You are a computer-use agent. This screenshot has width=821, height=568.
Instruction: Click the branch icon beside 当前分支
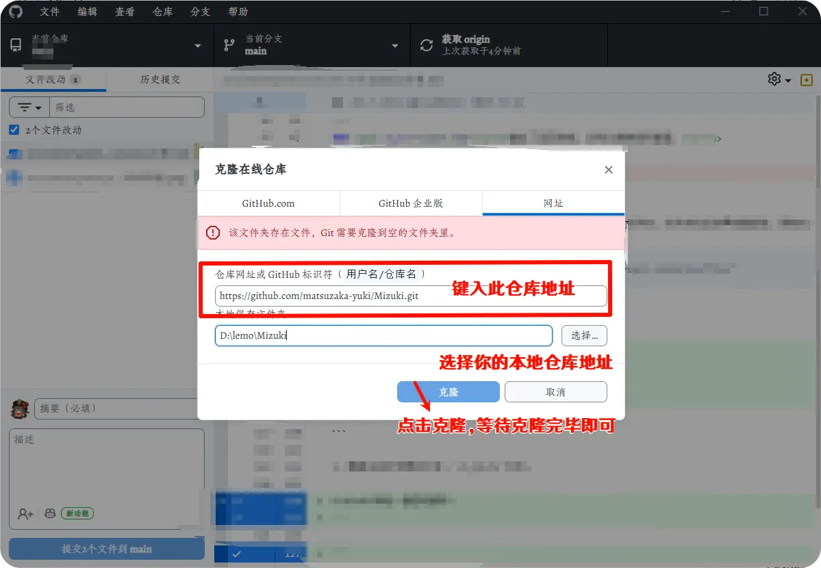pyautogui.click(x=229, y=46)
